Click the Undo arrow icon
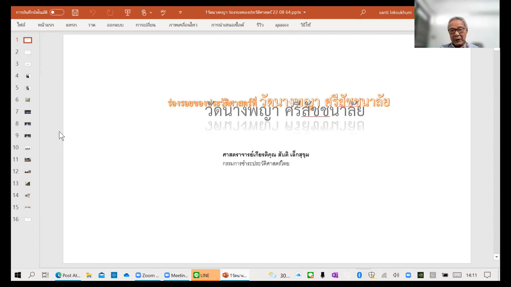 click(x=93, y=12)
